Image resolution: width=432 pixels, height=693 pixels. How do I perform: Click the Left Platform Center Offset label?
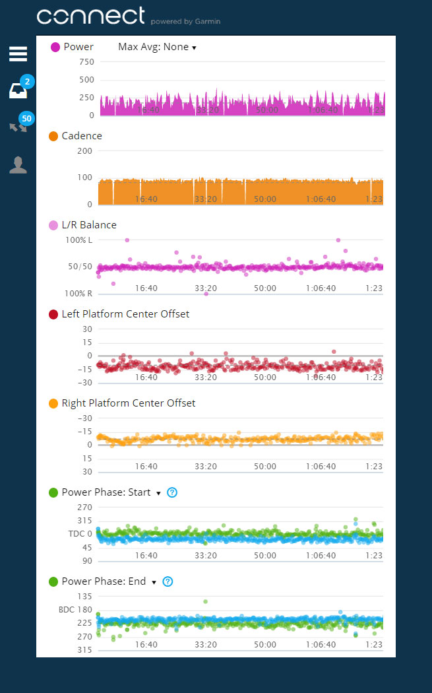coord(125,314)
